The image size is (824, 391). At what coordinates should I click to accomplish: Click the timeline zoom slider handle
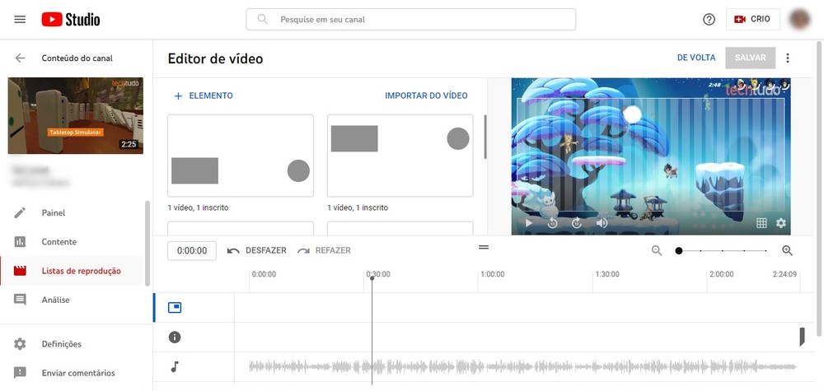click(679, 251)
